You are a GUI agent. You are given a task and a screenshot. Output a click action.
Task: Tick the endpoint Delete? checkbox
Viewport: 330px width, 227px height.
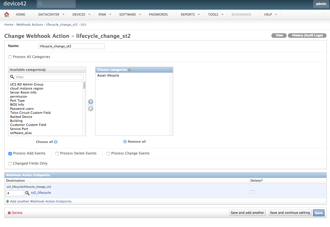pos(253,192)
